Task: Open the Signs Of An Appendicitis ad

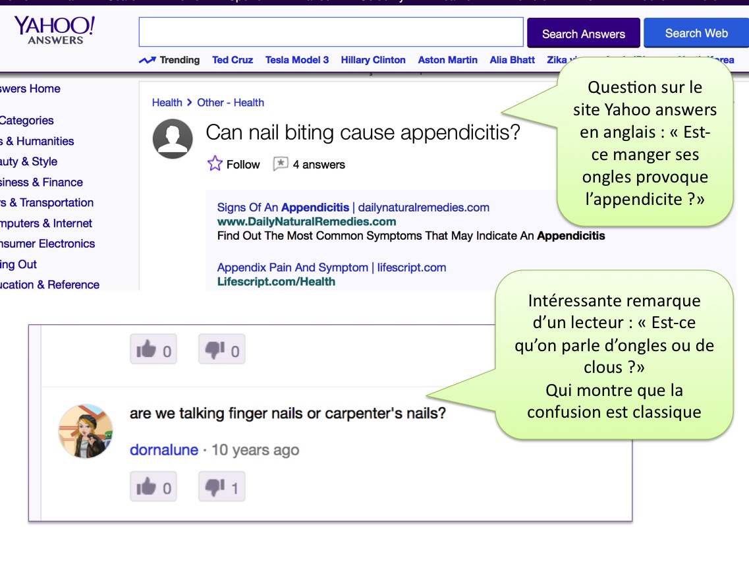Action: [x=353, y=208]
